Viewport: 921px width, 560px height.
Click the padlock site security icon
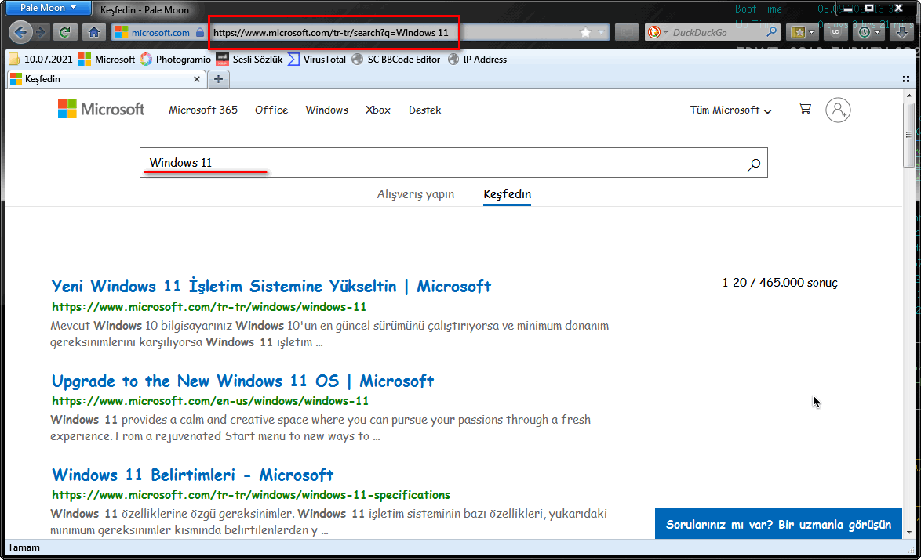(200, 32)
